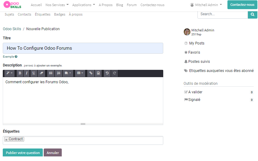258x161 pixels.
Task: Click the insert image icon
Action: (x=98, y=73)
